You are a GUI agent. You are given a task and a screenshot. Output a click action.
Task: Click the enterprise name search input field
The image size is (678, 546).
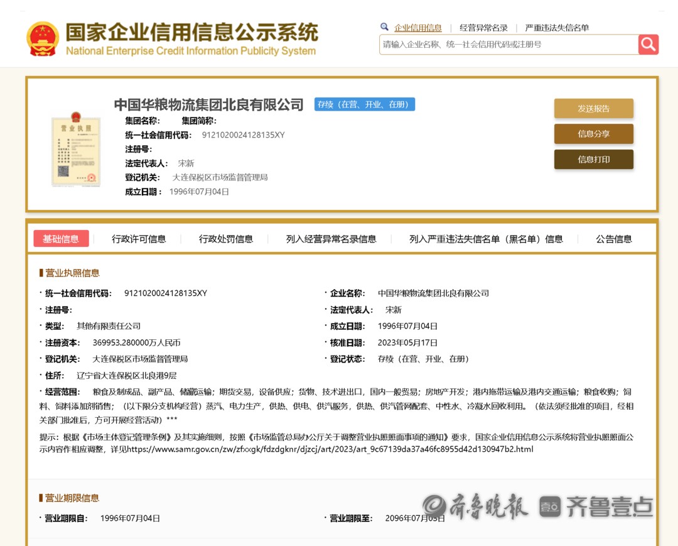(508, 45)
